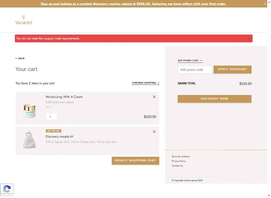Focus the Add promo code field

coord(195,70)
